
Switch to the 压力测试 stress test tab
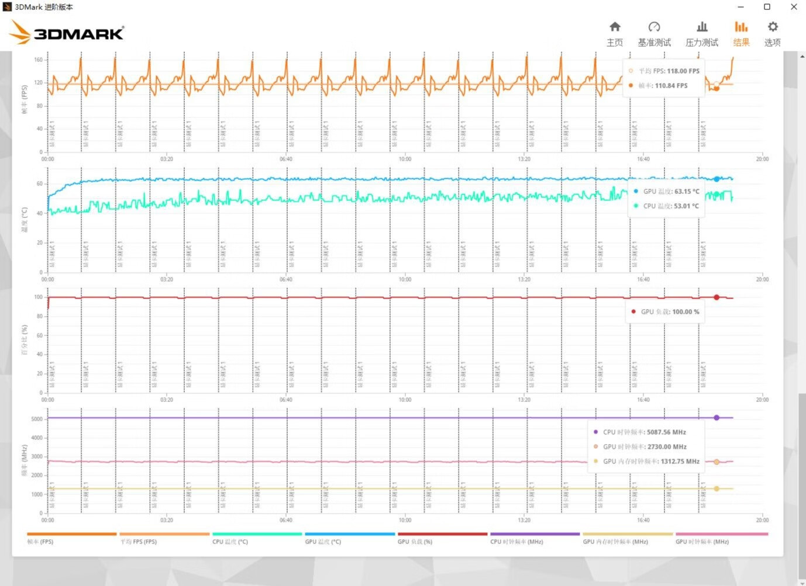pos(701,34)
